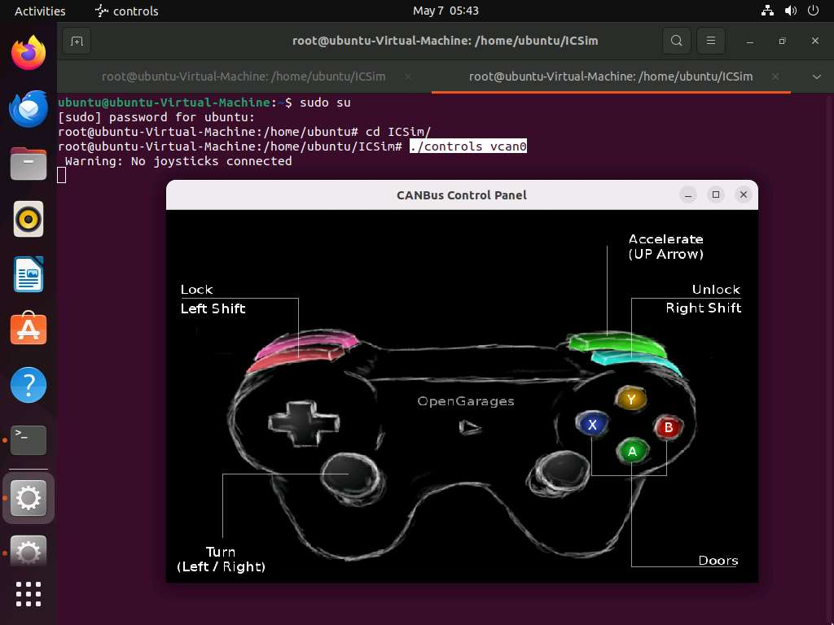This screenshot has height=625, width=834.
Task: Click the D-pad on the controller
Action: coord(304,422)
